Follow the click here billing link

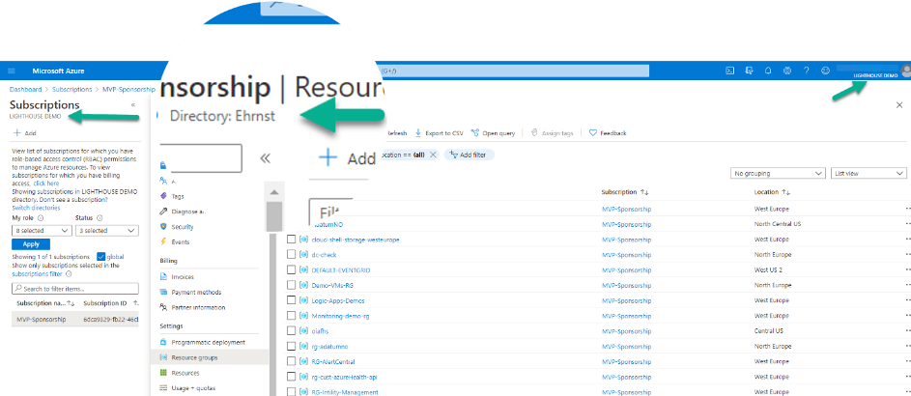[46, 183]
